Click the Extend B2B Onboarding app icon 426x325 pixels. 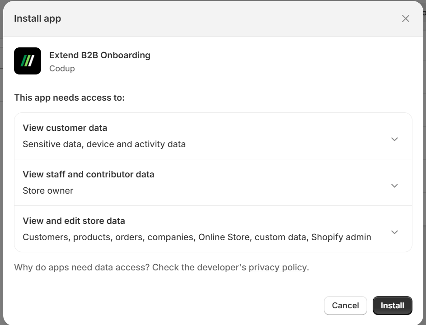[x=28, y=61]
